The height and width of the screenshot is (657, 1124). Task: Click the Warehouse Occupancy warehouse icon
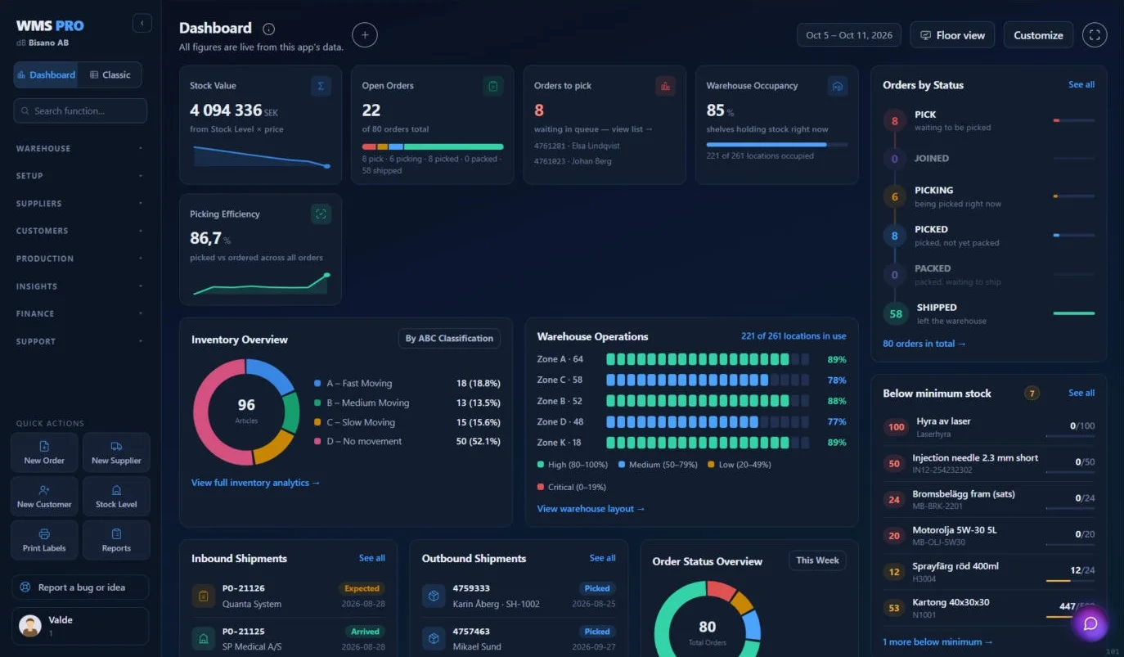click(837, 86)
